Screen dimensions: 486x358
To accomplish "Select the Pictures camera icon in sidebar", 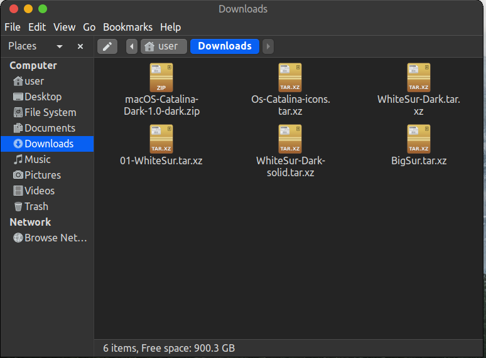I will point(18,175).
